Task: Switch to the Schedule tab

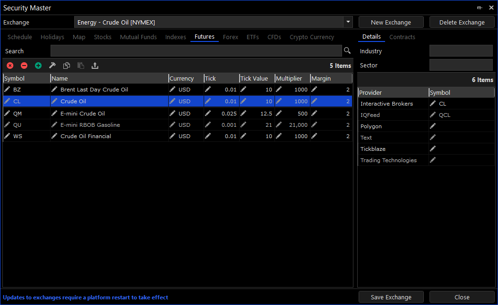Action: coord(20,37)
